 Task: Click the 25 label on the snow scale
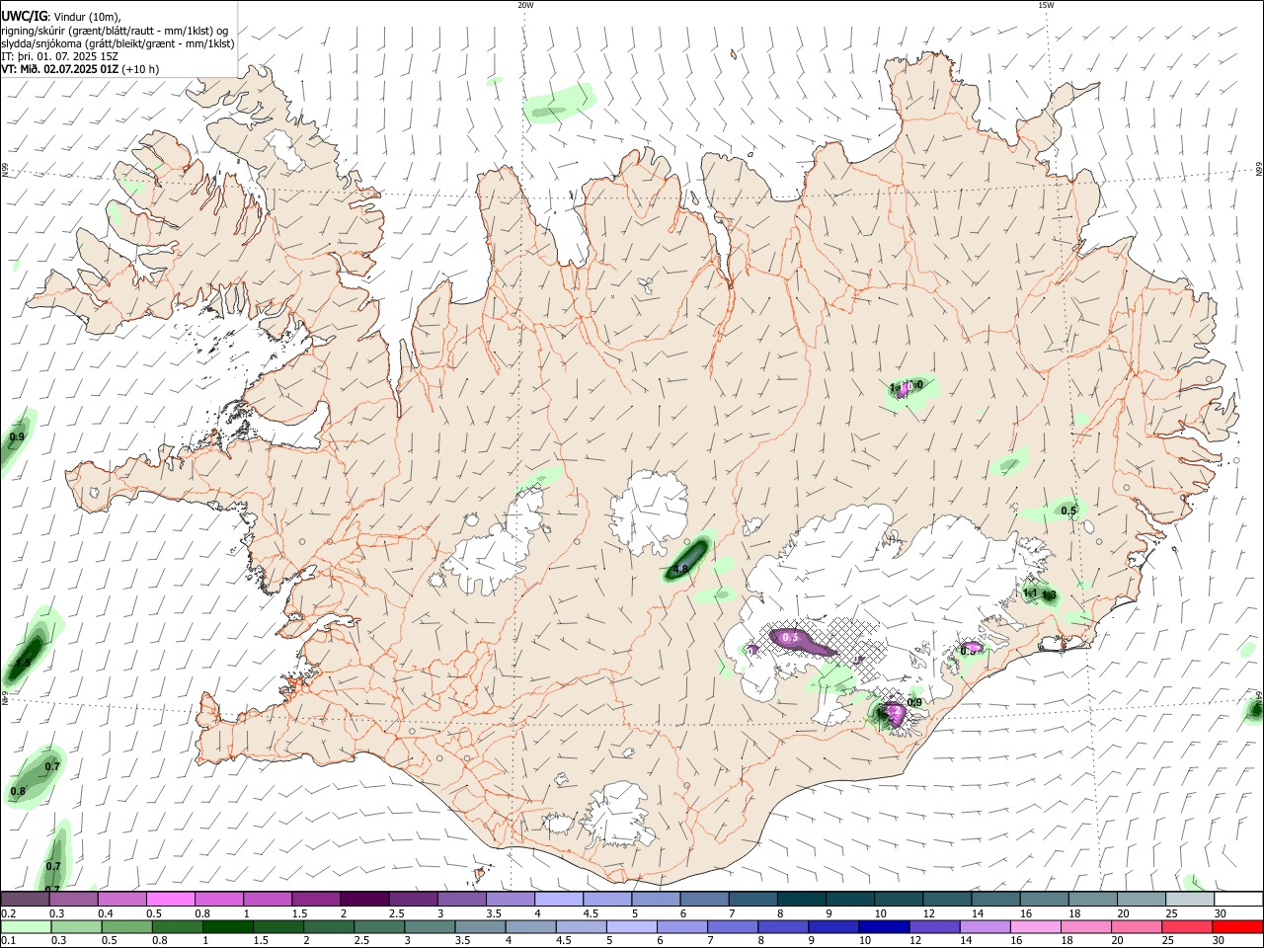tap(1172, 913)
